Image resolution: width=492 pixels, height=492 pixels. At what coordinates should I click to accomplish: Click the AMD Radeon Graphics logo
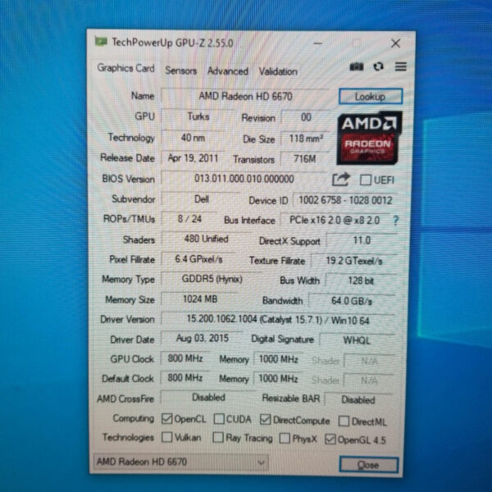coord(369,138)
